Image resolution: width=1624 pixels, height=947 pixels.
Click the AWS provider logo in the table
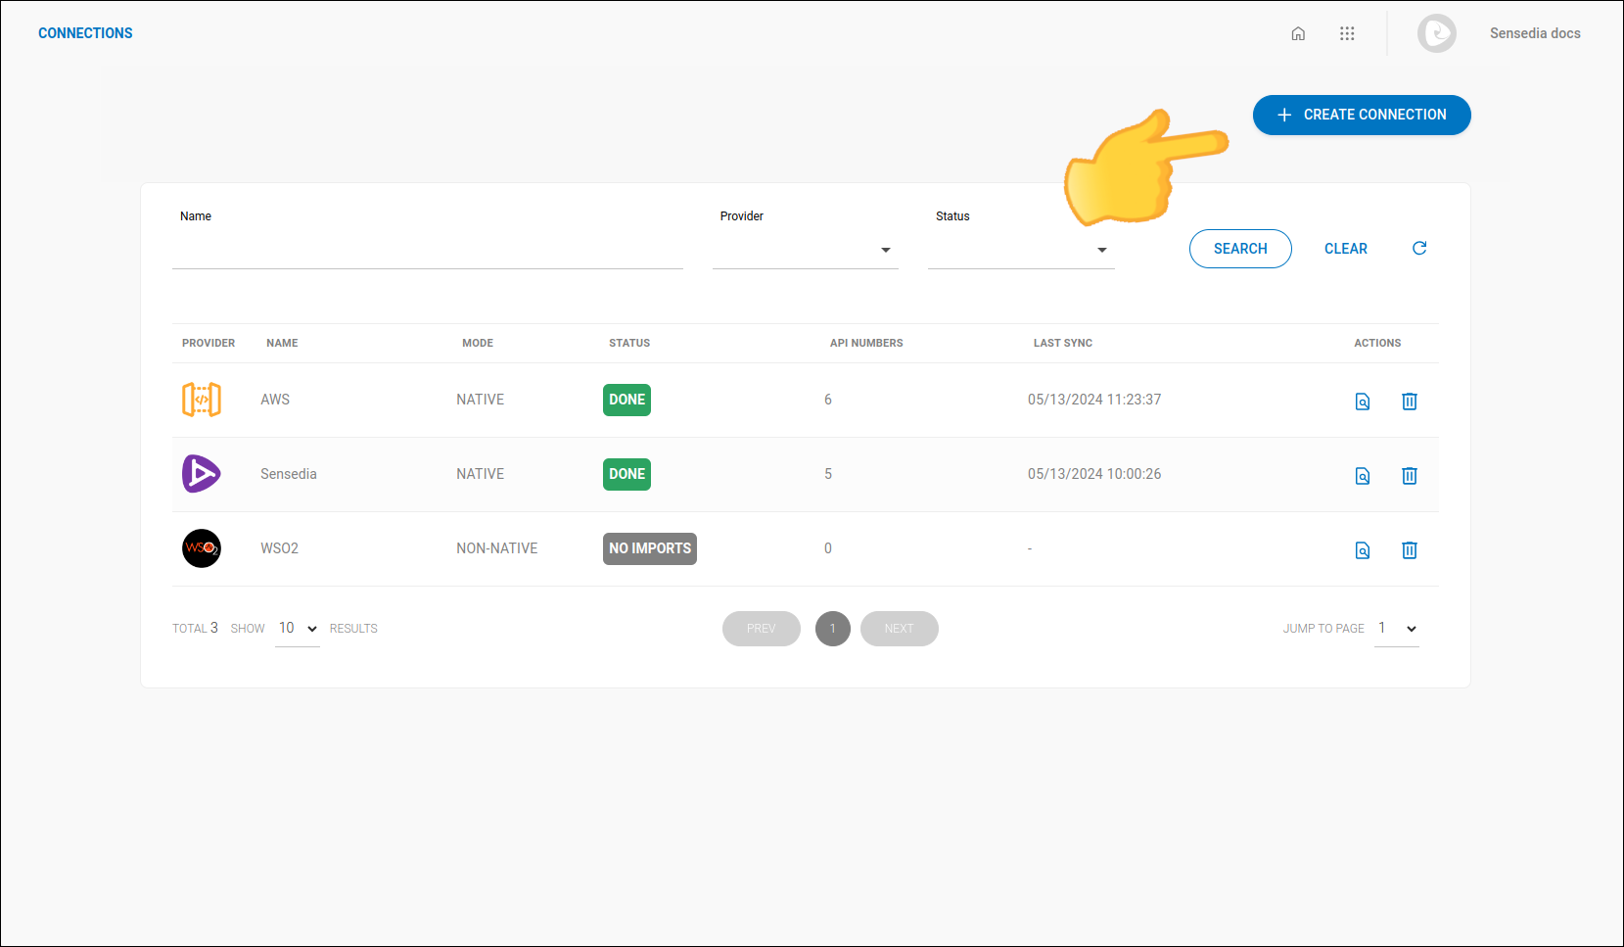(x=202, y=400)
